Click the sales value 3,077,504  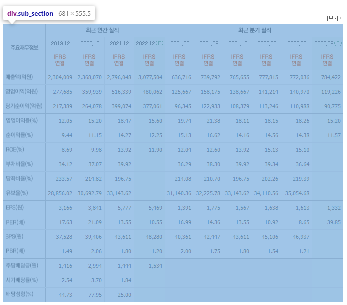coord(150,77)
